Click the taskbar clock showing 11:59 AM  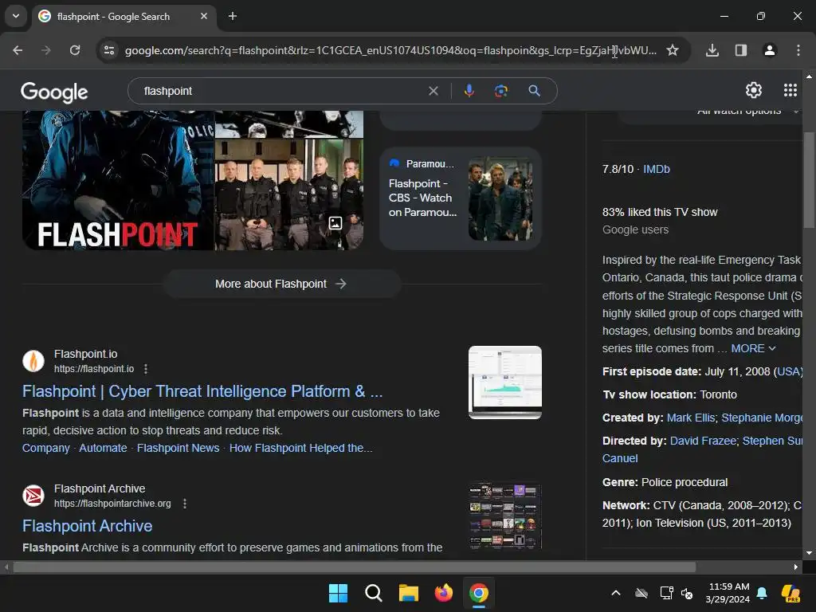pyautogui.click(x=728, y=593)
